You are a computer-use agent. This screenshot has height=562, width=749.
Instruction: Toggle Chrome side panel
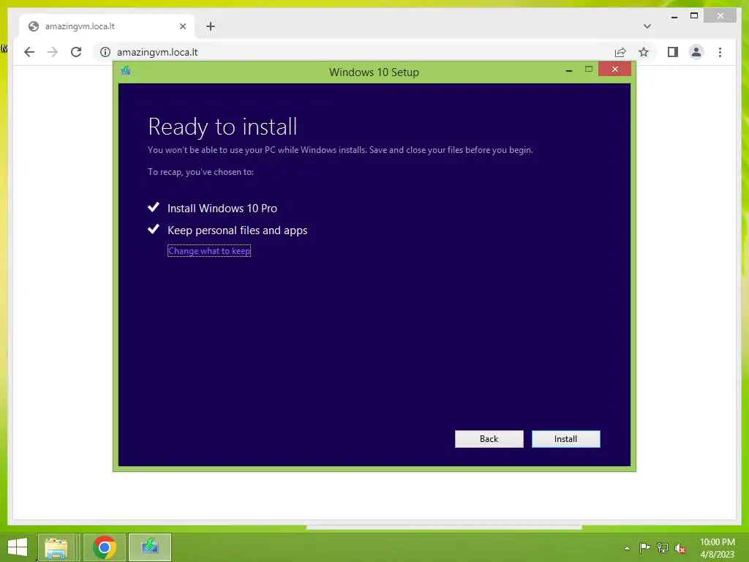point(673,52)
